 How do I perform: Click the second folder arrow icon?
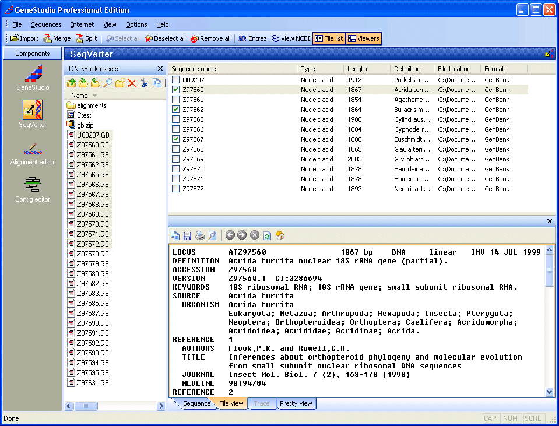click(x=83, y=83)
